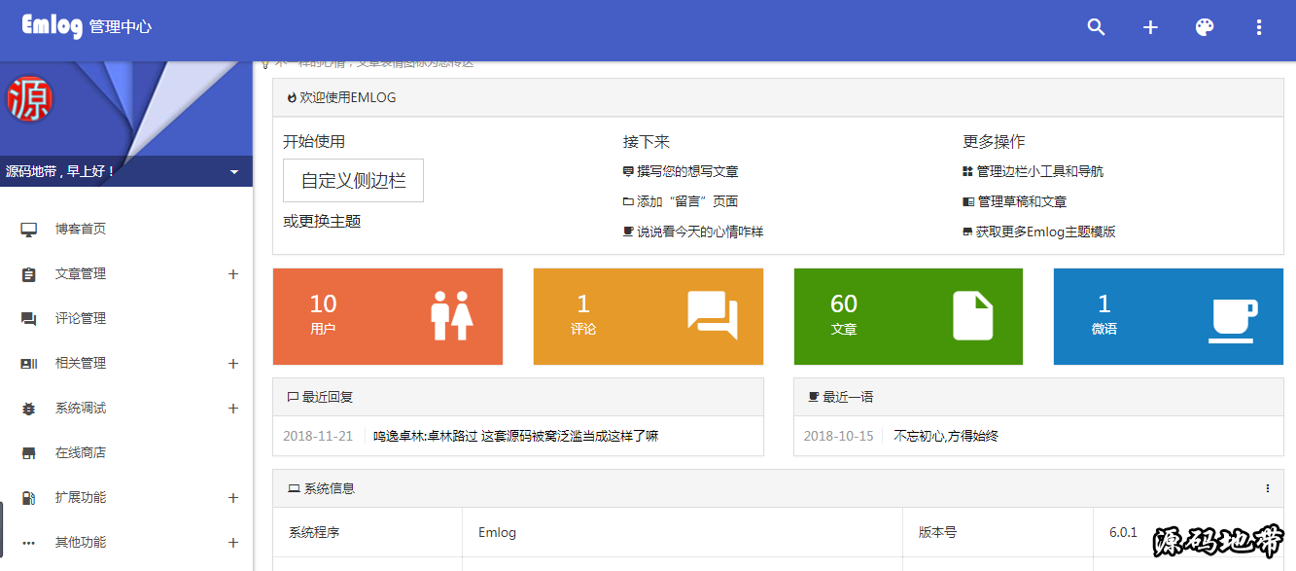This screenshot has height=571, width=1296.
Task: Open the theme palette icon
Action: 1205,27
